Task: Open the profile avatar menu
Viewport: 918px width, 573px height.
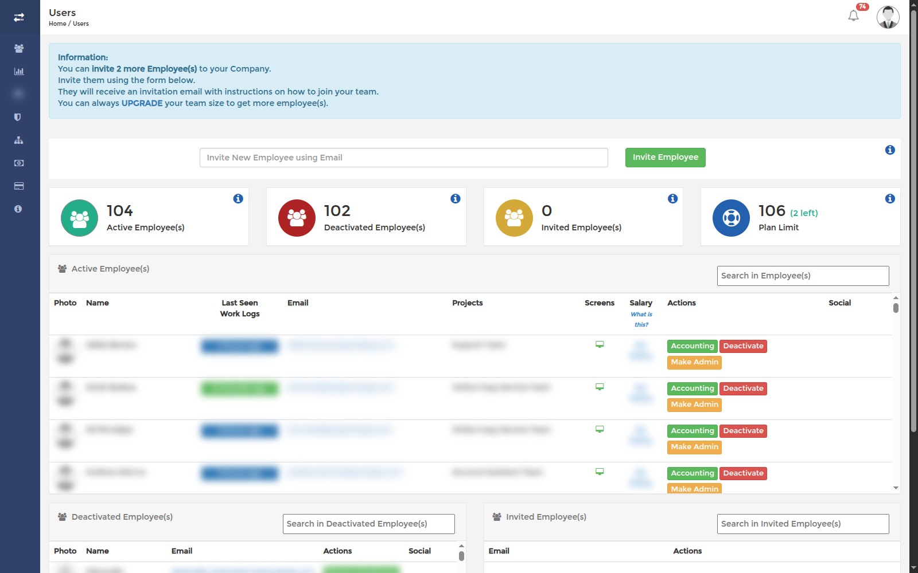Action: click(888, 17)
